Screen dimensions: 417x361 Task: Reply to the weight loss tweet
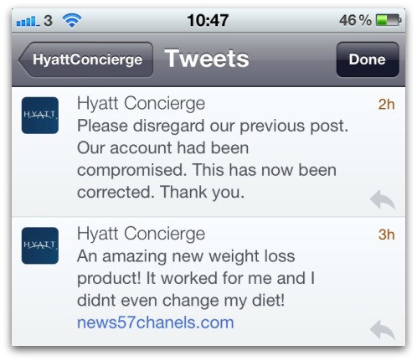pyautogui.click(x=383, y=330)
